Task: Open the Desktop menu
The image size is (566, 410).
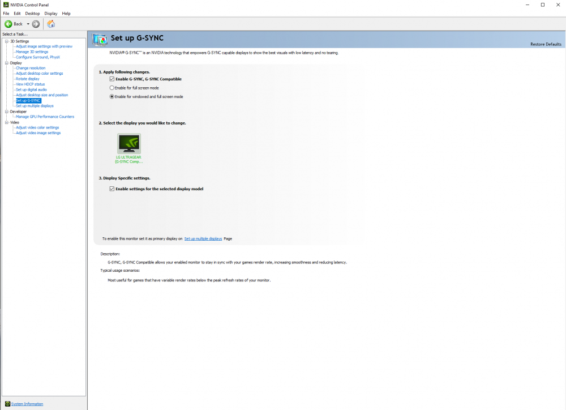Action: point(33,13)
